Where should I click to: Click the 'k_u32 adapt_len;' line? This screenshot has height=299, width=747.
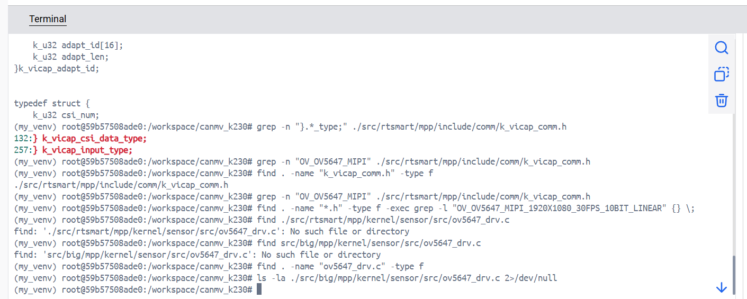point(70,57)
